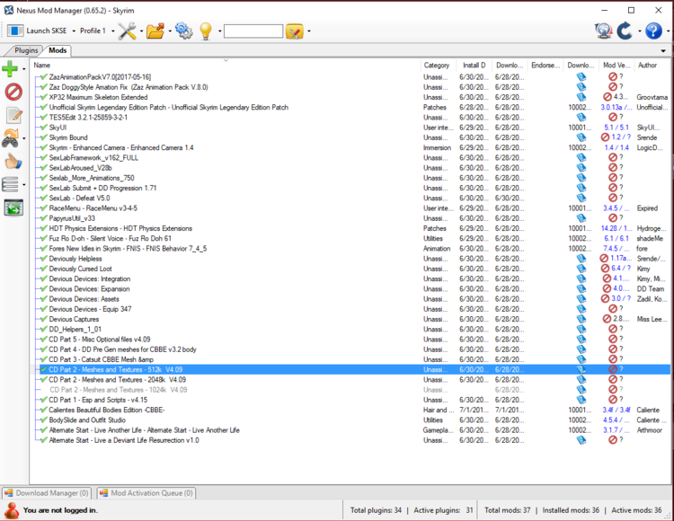
Task: Click the yellow notes icon next to search
Action: click(x=295, y=31)
